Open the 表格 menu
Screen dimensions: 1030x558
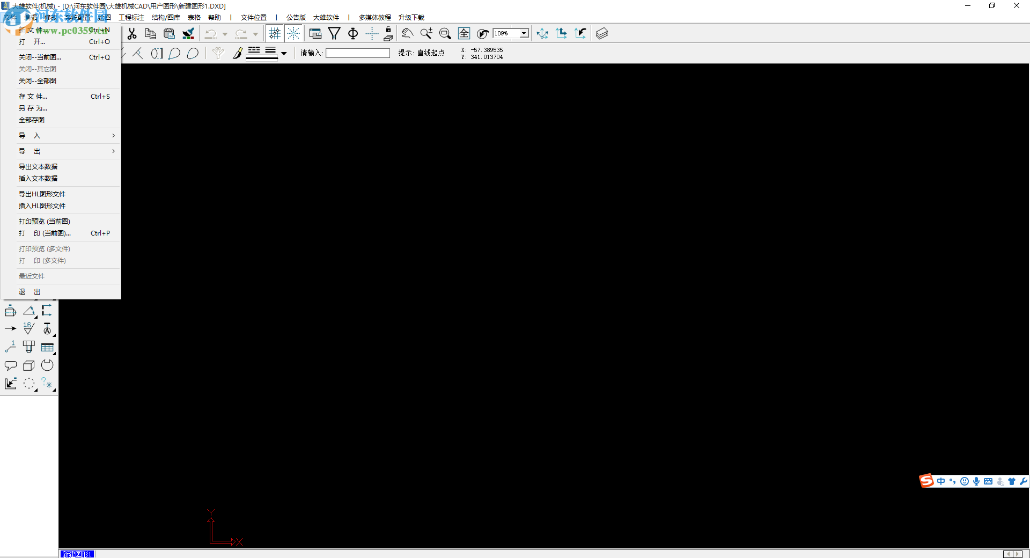(194, 18)
